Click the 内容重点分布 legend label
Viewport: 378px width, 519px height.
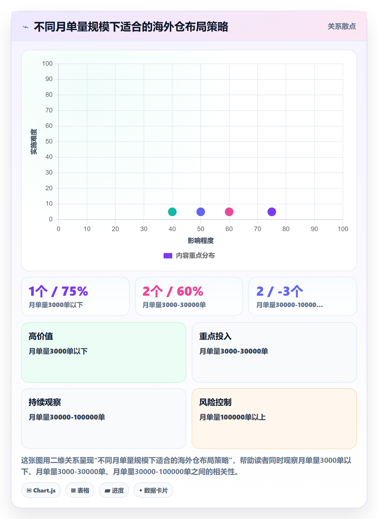pos(195,256)
